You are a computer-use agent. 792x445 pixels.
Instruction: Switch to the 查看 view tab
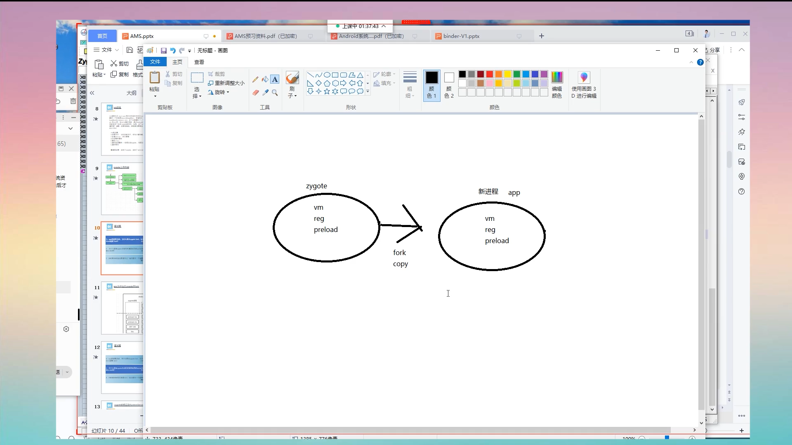tap(199, 62)
